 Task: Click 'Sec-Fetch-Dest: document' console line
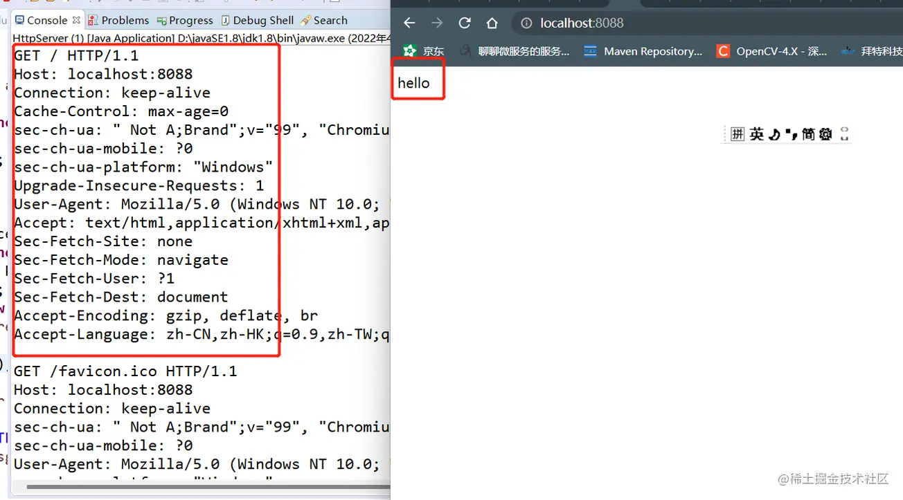tap(121, 297)
